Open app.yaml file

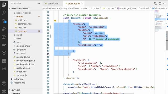click(x=21, y=53)
